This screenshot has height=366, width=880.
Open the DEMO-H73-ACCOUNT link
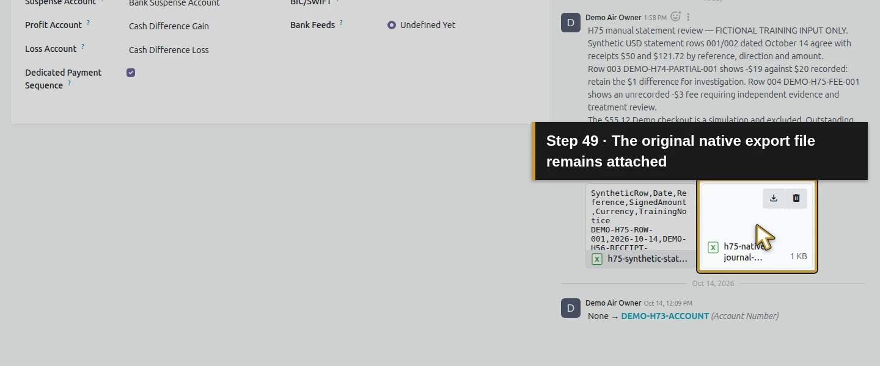point(665,316)
